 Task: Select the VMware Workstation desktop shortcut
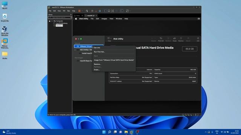pos(5,43)
